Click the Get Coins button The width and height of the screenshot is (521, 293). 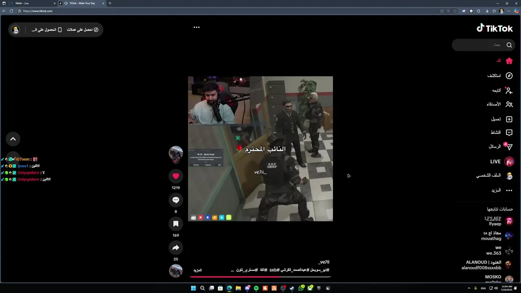(83, 30)
